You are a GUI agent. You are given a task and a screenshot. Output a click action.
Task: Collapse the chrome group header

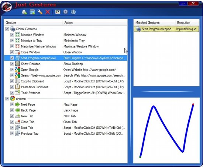(21, 99)
